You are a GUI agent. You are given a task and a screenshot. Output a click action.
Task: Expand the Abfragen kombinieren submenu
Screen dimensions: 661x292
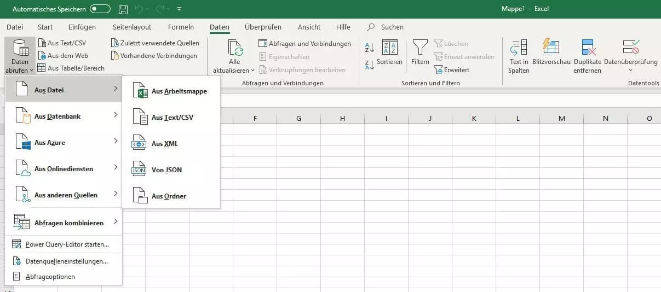point(64,223)
